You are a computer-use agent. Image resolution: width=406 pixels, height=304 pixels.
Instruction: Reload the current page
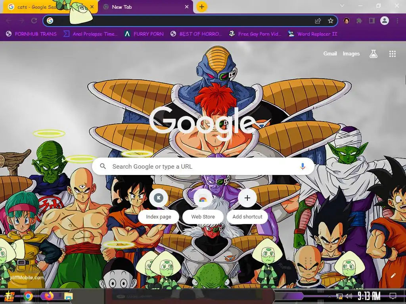pos(34,21)
